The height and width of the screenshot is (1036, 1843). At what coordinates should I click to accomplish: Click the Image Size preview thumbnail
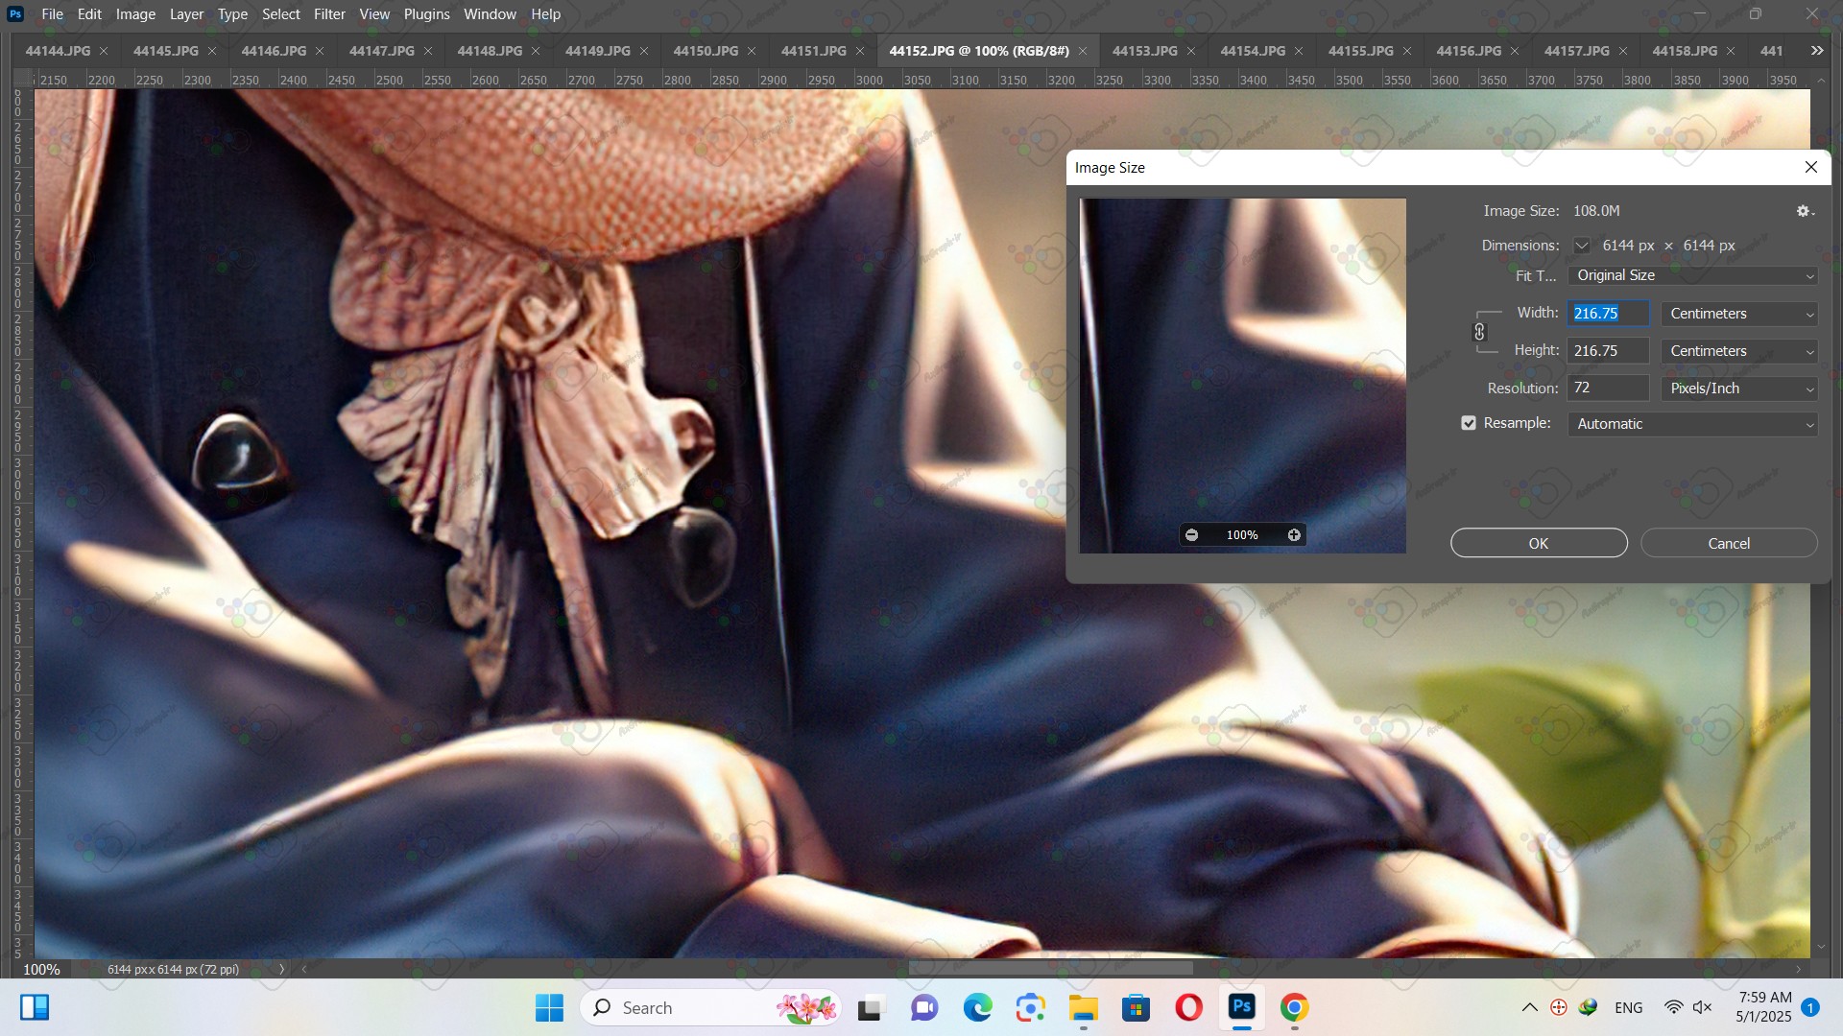1242,375
